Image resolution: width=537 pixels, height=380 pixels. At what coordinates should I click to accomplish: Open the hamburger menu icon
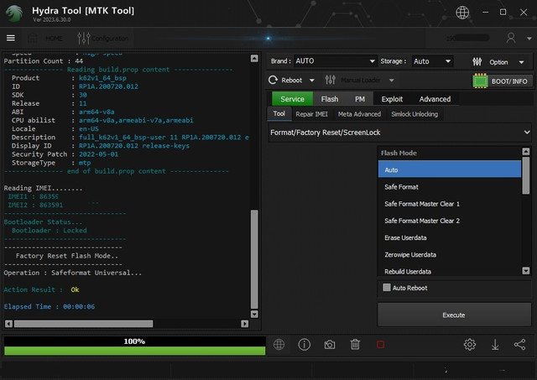[x=11, y=38]
